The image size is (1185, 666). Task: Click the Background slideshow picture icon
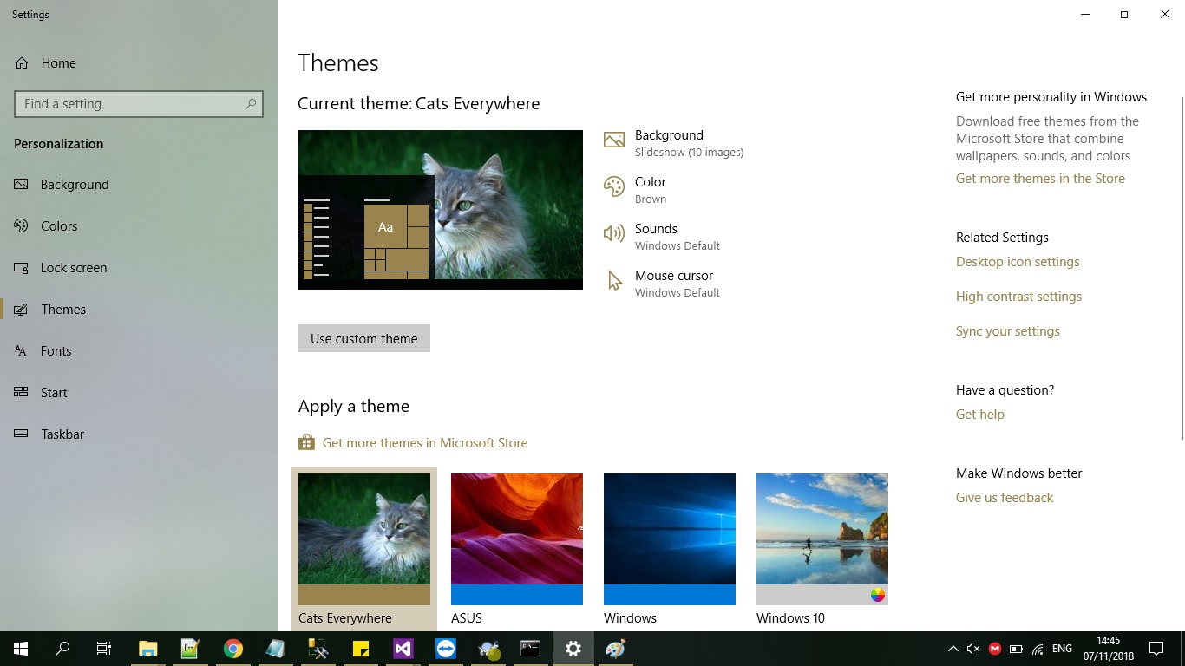[614, 139]
